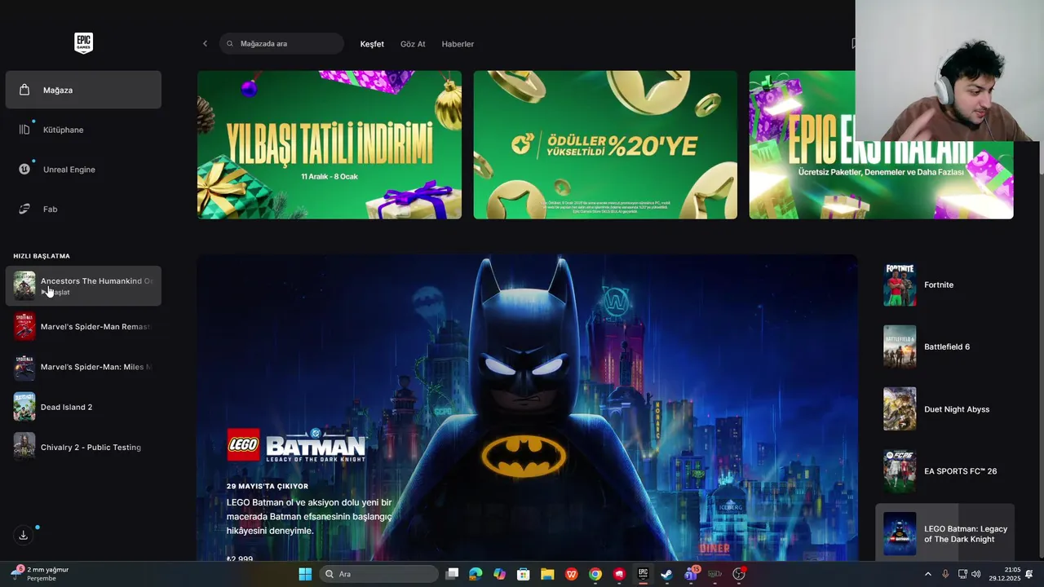Focus the Mağazada ara search field
The height and width of the screenshot is (587, 1044).
(x=281, y=44)
